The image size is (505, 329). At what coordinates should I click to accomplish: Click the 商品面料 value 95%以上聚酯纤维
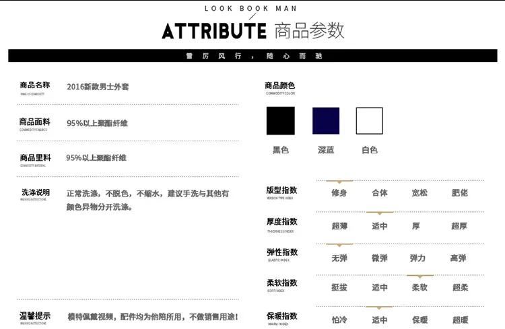pyautogui.click(x=97, y=123)
